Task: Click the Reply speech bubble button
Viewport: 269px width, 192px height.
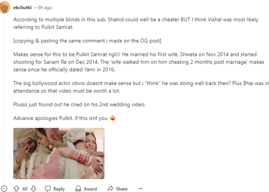Action: [x=55, y=188]
